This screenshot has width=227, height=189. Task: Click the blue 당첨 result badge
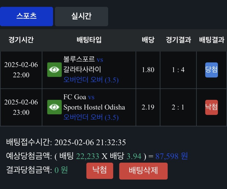(x=211, y=70)
